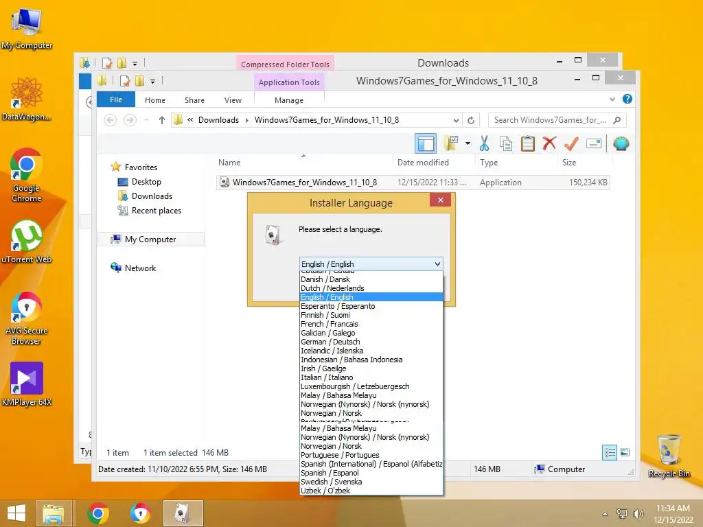The width and height of the screenshot is (703, 527).
Task: Show hidden tray icons arrow
Action: pos(606,514)
